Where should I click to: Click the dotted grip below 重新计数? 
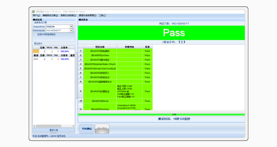click(x=54, y=133)
